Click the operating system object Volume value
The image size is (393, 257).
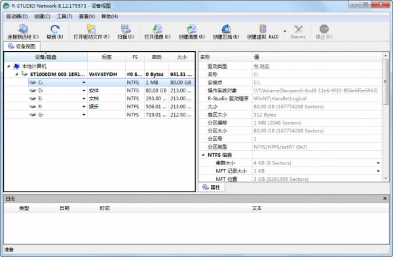click(315, 90)
